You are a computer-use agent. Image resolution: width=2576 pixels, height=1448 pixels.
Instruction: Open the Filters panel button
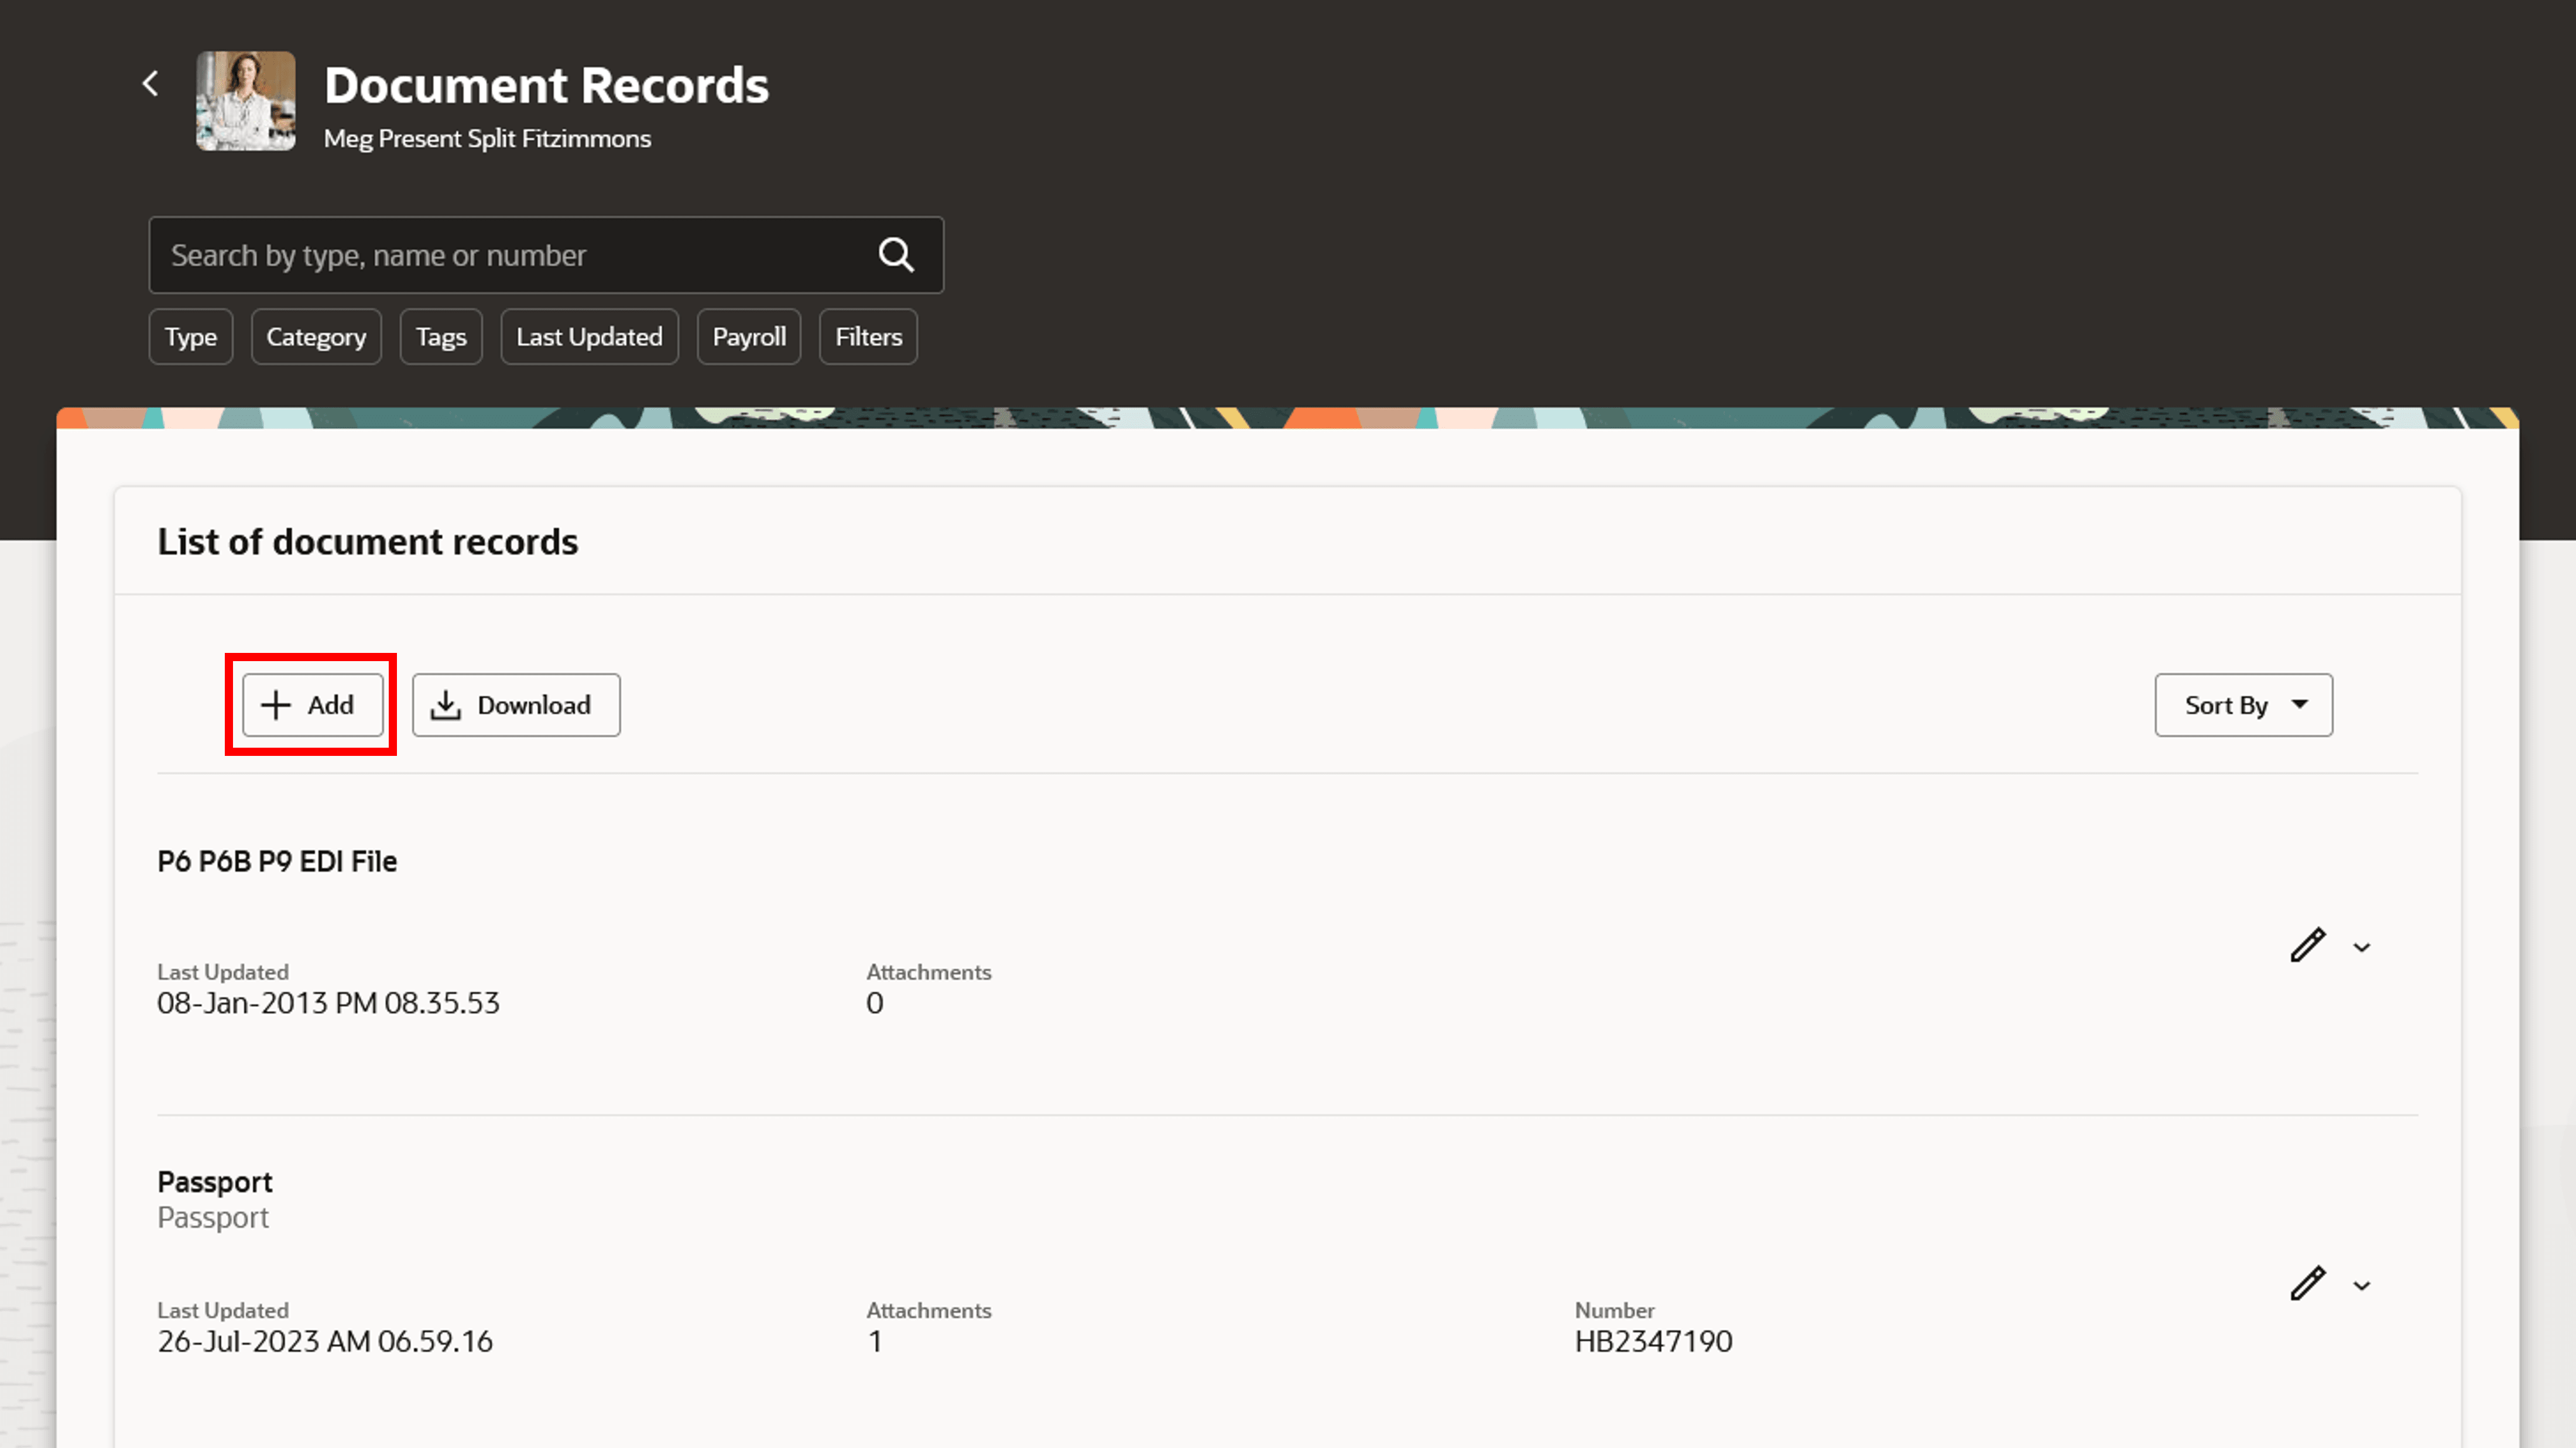coord(868,337)
